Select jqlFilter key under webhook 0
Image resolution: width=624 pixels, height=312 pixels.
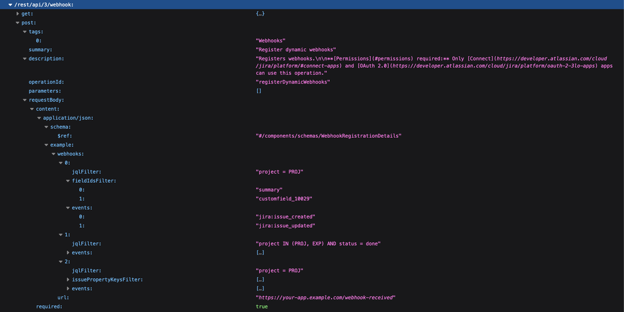pos(86,172)
